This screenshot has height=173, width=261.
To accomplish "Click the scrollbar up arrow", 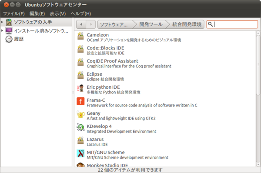I will [x=258, y=33].
